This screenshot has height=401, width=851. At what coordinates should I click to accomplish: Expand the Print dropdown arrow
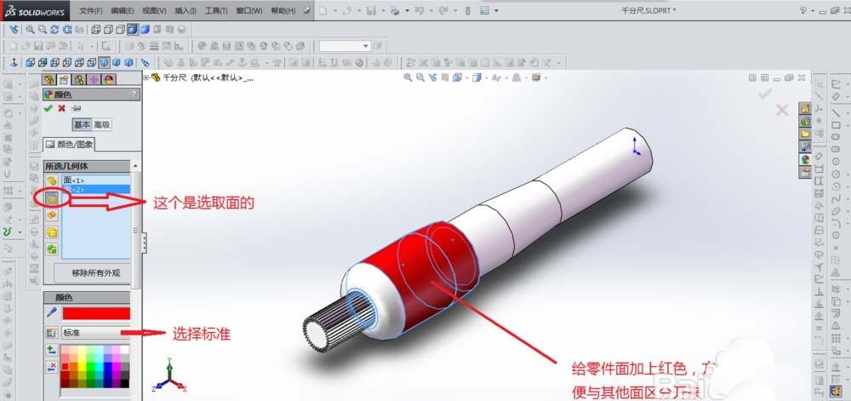(x=407, y=10)
